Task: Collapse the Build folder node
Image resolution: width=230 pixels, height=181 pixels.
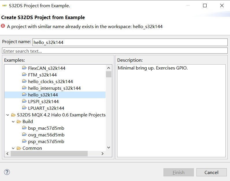Action: pos(13,122)
